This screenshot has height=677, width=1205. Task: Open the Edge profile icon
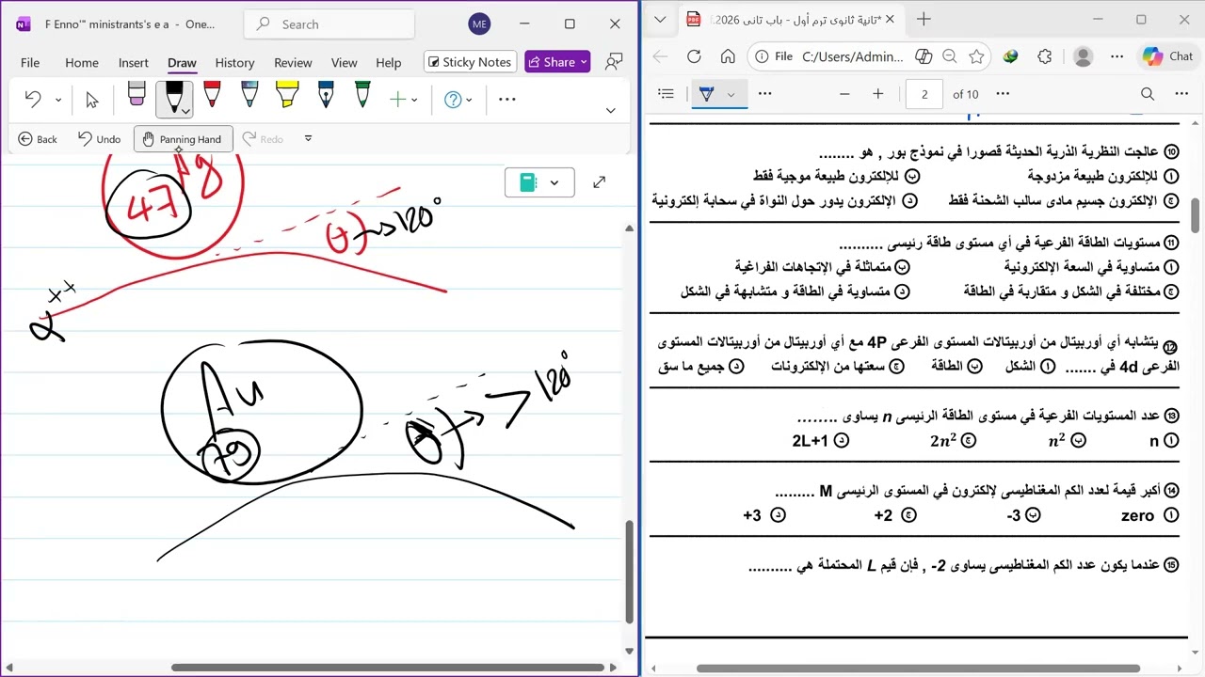(x=1083, y=56)
